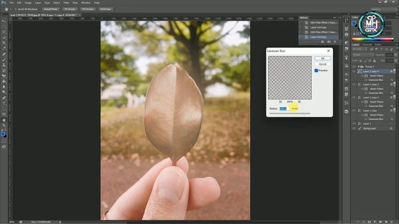Click the Fill Screen button

click(x=87, y=9)
